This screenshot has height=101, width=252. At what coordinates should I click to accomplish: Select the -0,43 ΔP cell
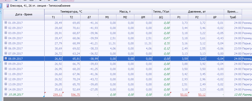pos(215,38)
